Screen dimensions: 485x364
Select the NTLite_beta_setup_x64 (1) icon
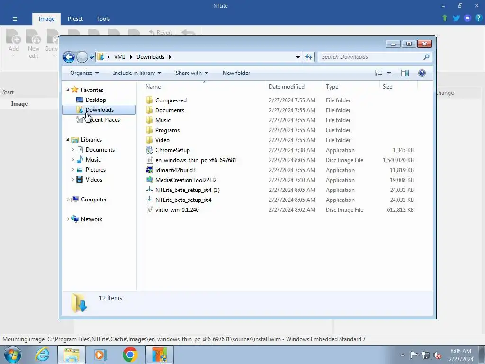[x=150, y=190]
